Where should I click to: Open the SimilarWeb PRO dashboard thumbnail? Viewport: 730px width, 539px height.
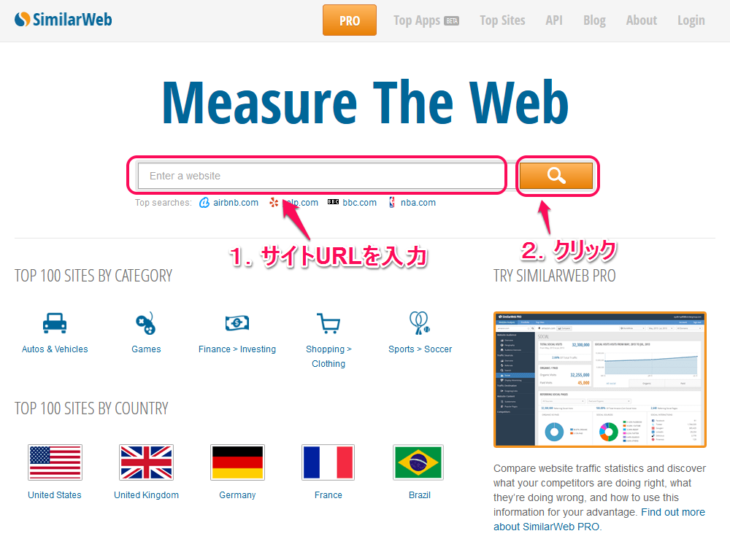600,379
